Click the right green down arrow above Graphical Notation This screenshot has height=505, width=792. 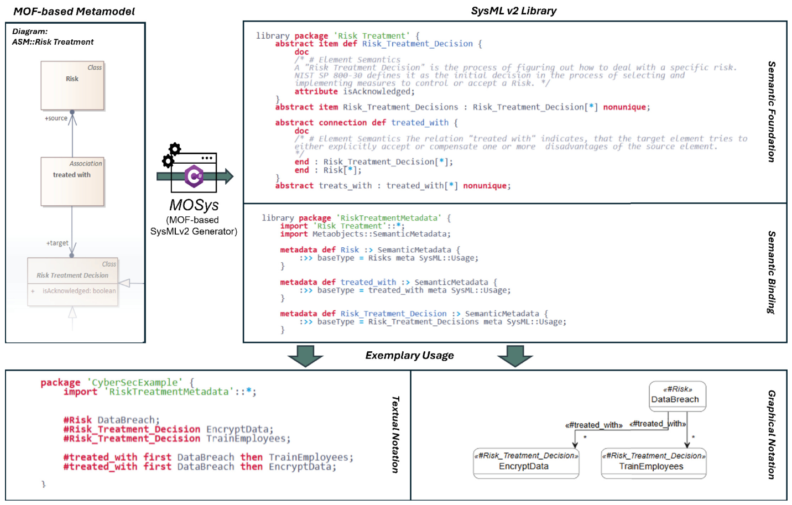515,356
